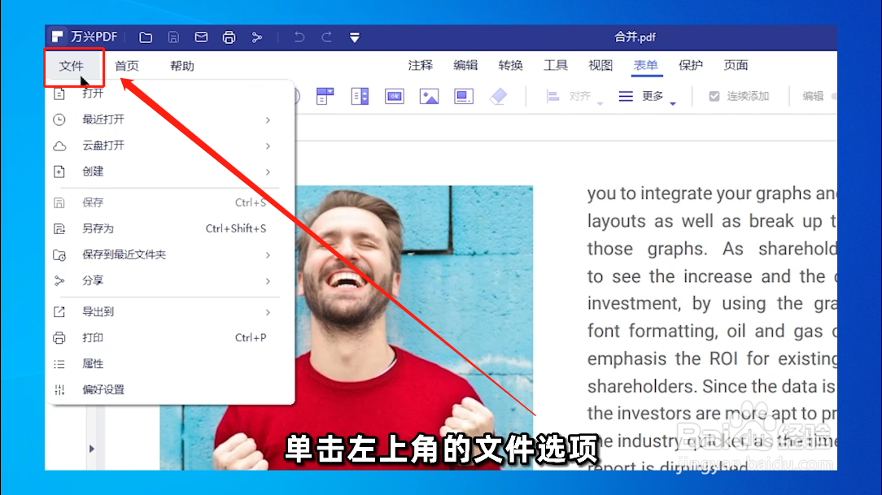Click the clock icon beside 最近打开
Viewport: 882px width, 495px height.
pos(59,119)
